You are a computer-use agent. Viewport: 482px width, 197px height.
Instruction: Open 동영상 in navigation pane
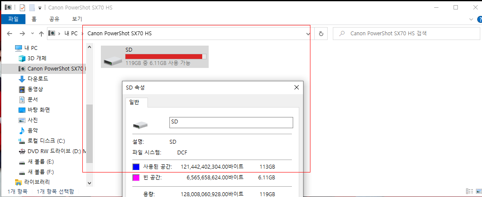pyautogui.click(x=35, y=89)
